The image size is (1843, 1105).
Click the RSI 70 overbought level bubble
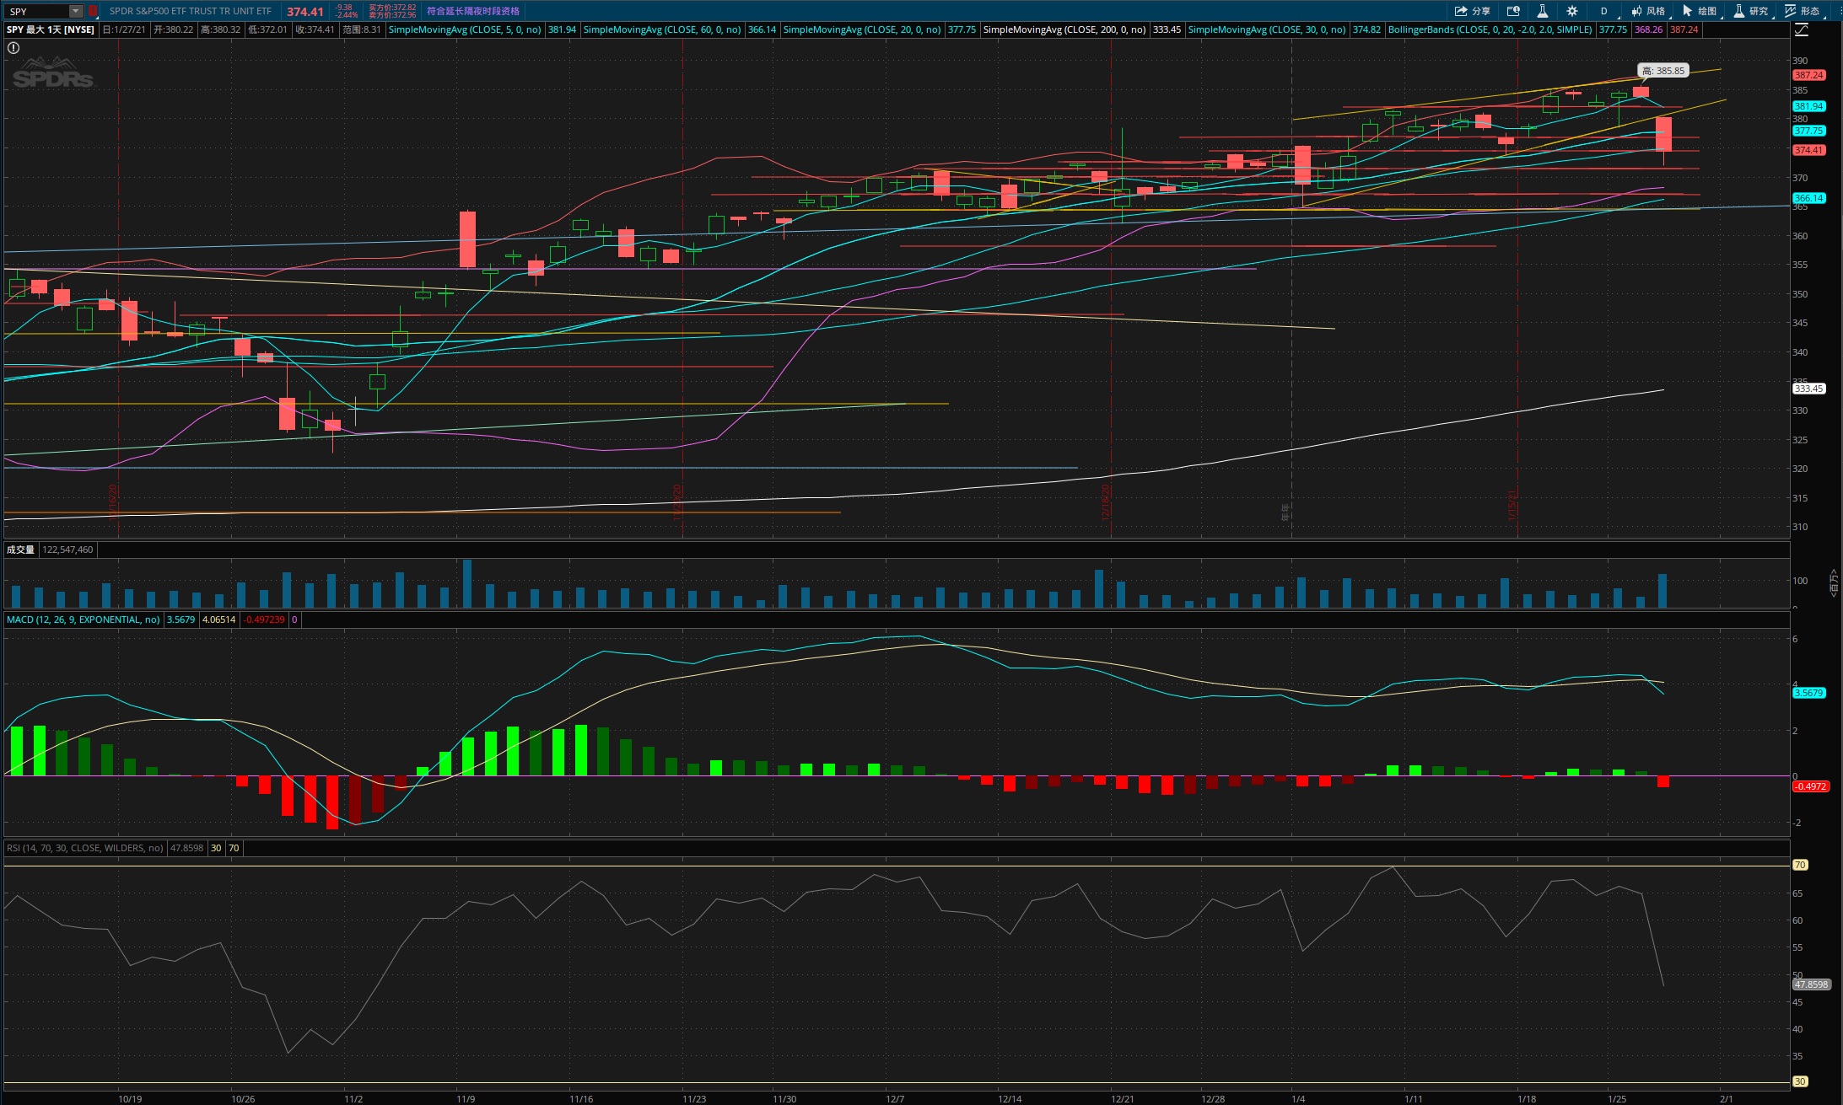click(1799, 865)
